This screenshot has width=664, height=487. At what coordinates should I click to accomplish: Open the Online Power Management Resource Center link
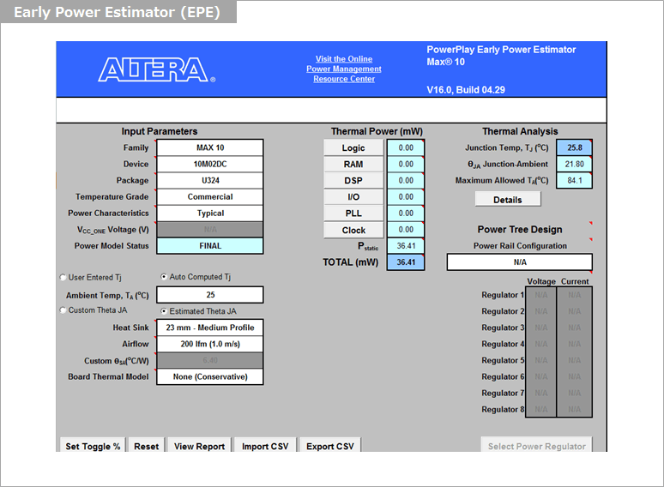(x=344, y=69)
